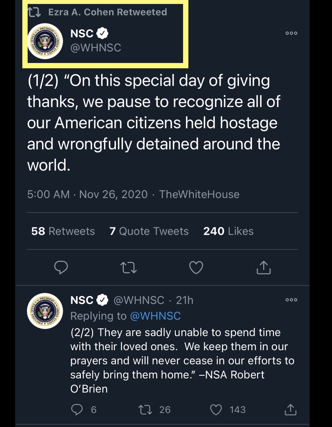This screenshot has width=332, height=427.
Task: View the 58 Retweets list
Action: (63, 231)
